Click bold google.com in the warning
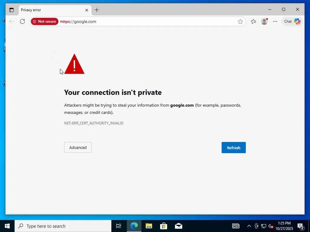 [x=182, y=105]
